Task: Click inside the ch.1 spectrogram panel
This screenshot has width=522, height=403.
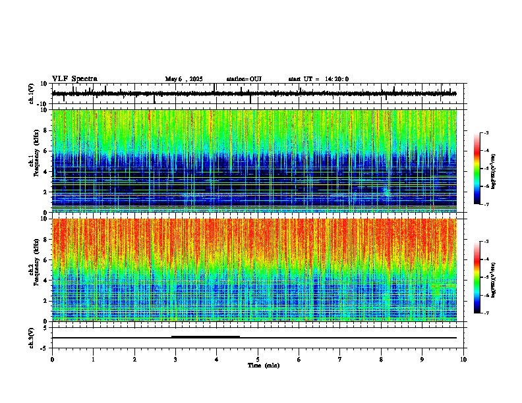Action: coord(254,161)
